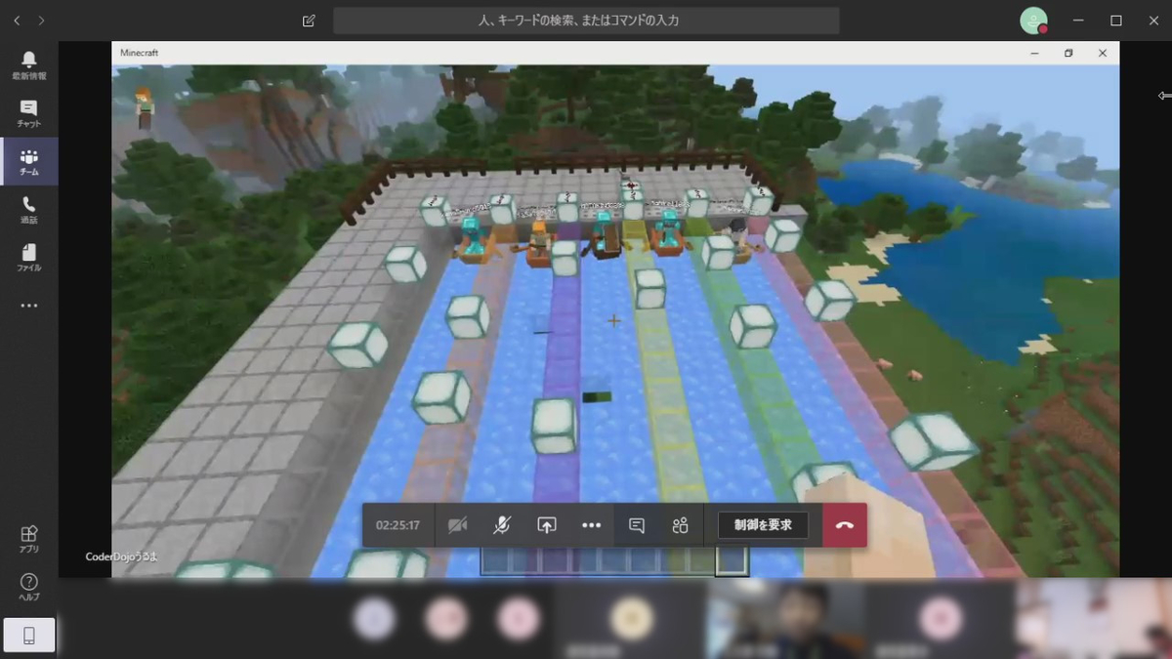Click the left-pointing arrow at right edge
This screenshot has height=659, width=1172.
click(1164, 96)
